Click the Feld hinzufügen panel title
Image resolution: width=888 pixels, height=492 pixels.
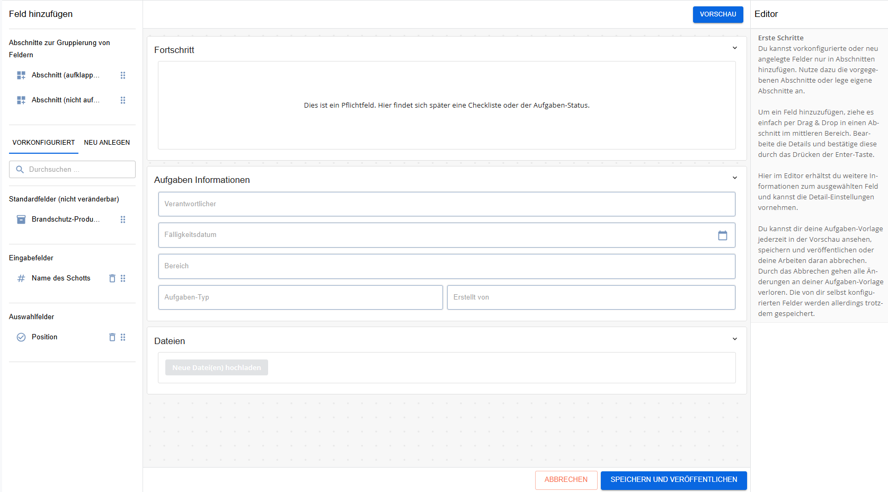pyautogui.click(x=41, y=14)
